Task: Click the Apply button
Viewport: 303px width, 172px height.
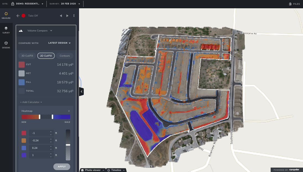Action: [x=62, y=167]
